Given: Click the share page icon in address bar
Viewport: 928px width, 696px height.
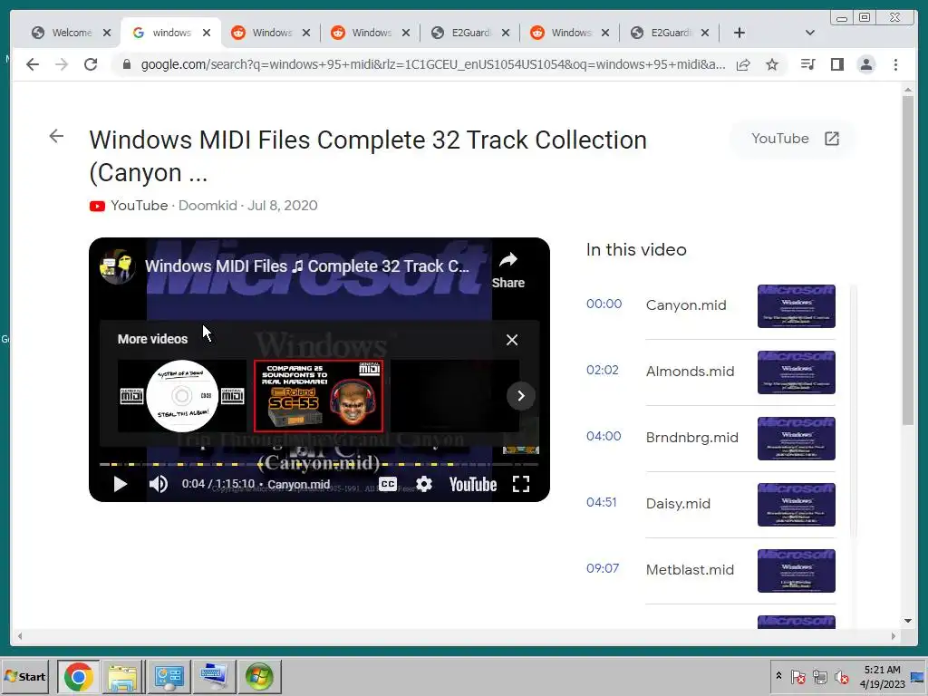Looking at the screenshot, I should coord(743,64).
